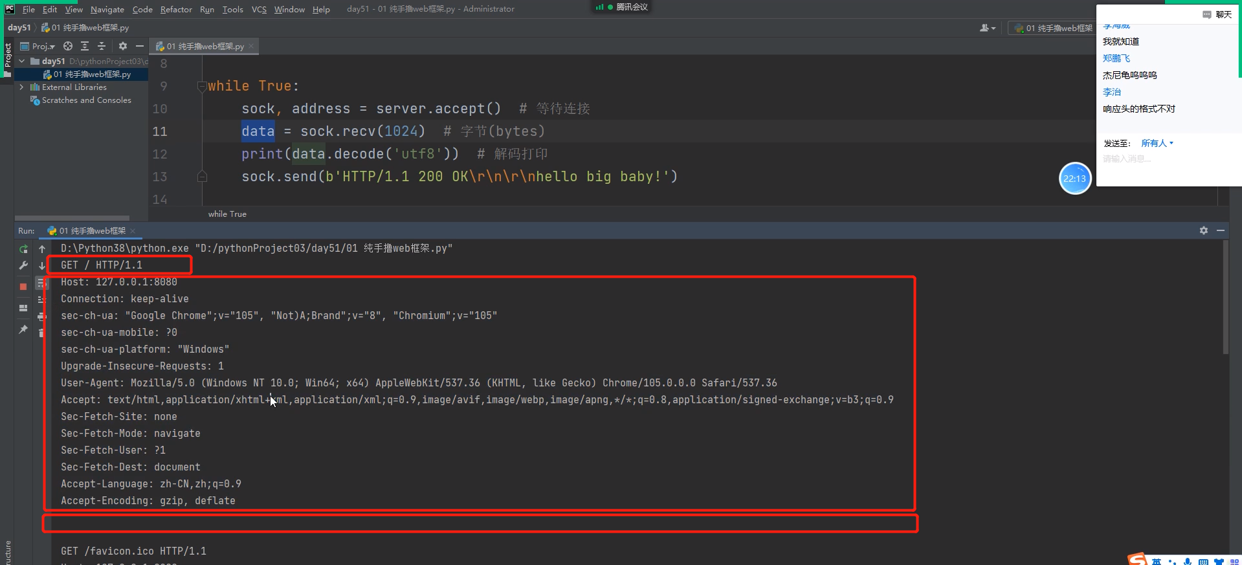Screen dimensions: 1242x565
Task: Click line number 12 in the gutter
Action: [x=160, y=154]
